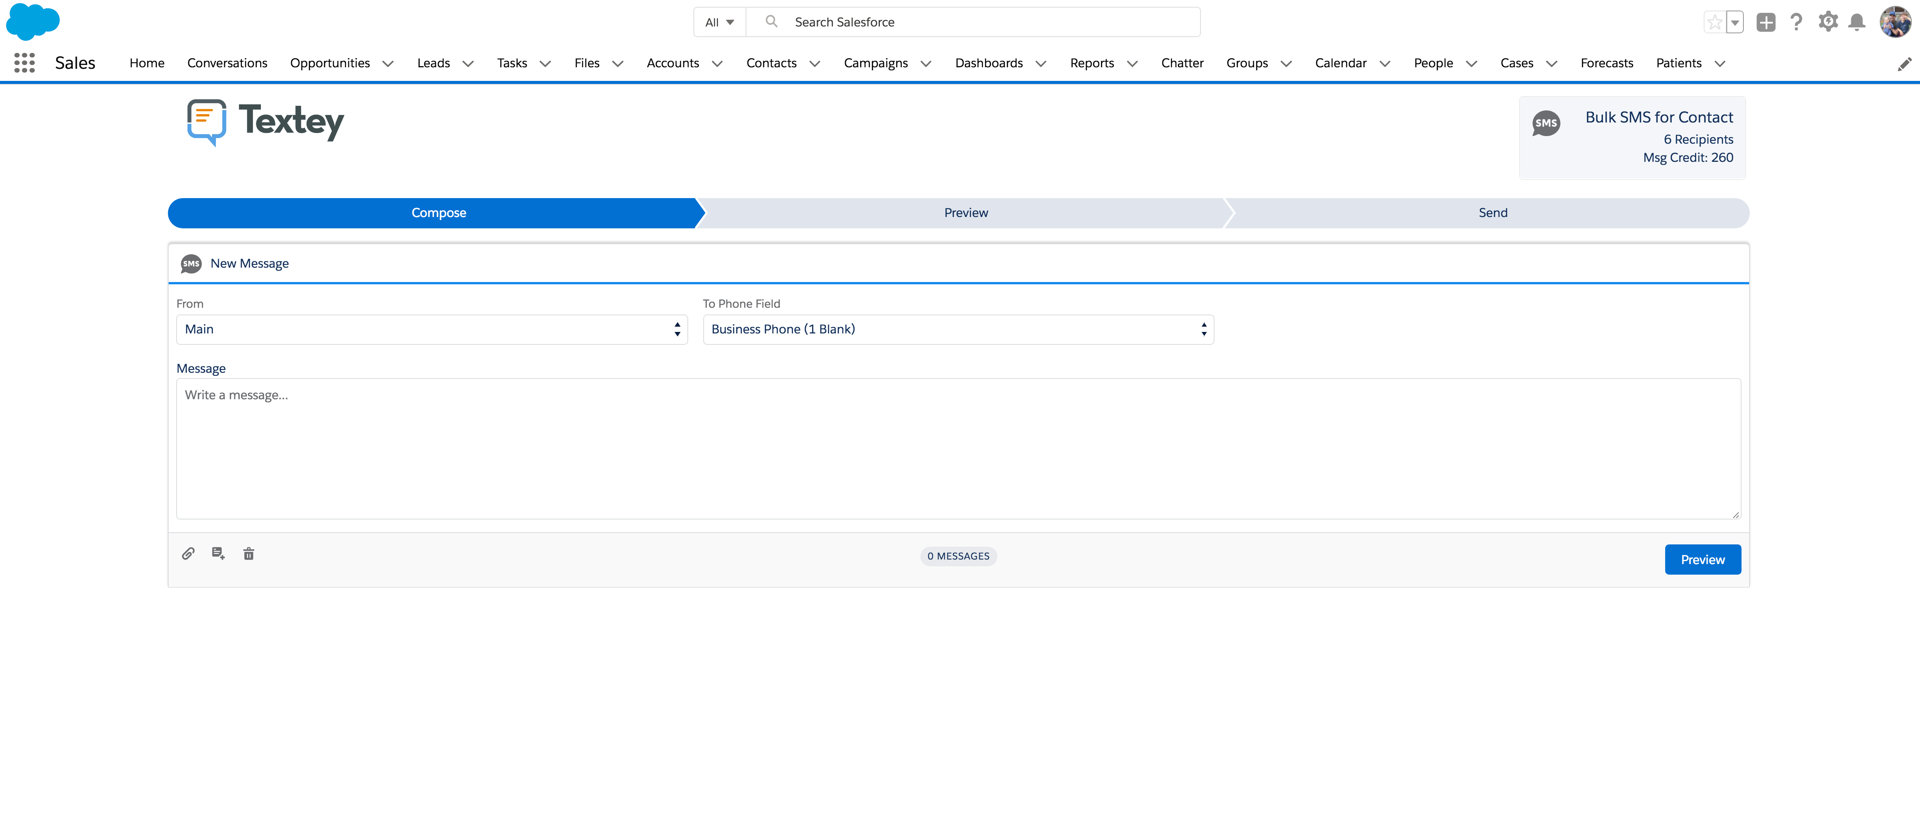Click the Textey logo
1920x834 pixels.
[265, 122]
